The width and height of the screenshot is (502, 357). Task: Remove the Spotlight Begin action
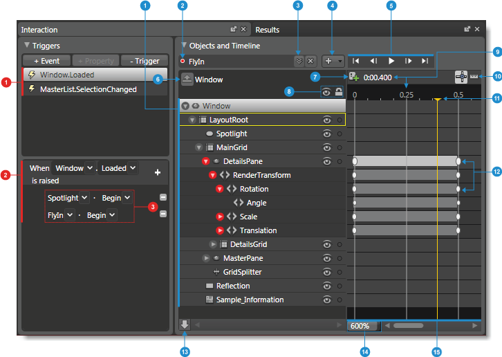(x=163, y=197)
